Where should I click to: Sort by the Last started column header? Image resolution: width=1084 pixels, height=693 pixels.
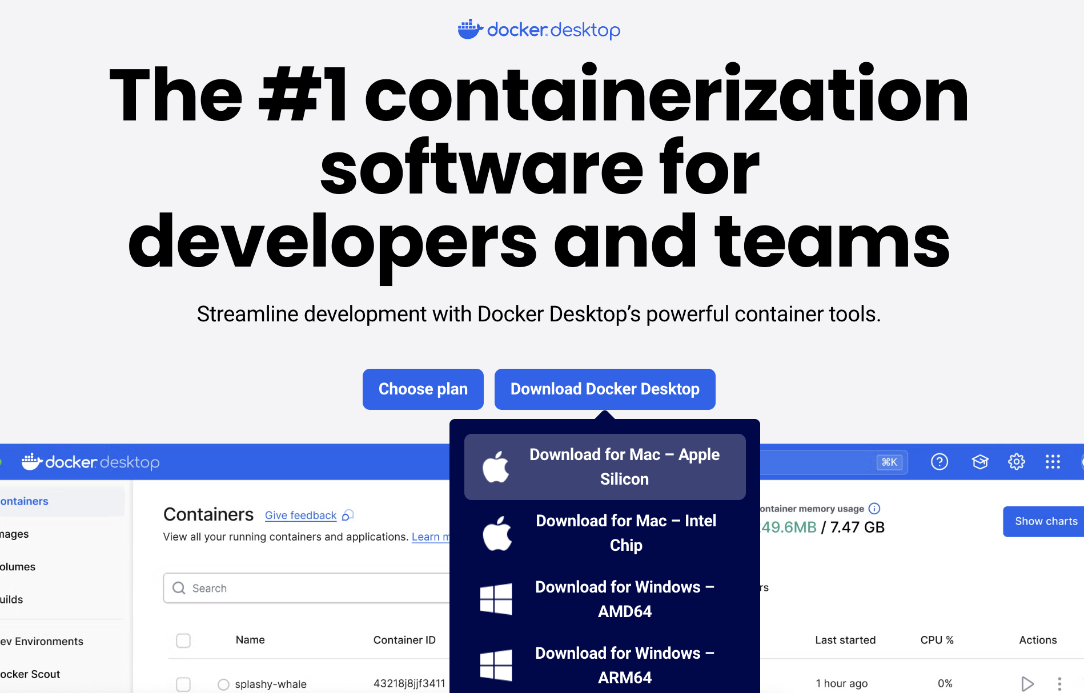click(845, 640)
